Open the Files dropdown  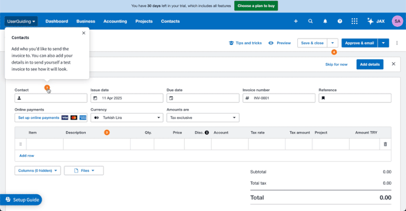tap(84, 170)
